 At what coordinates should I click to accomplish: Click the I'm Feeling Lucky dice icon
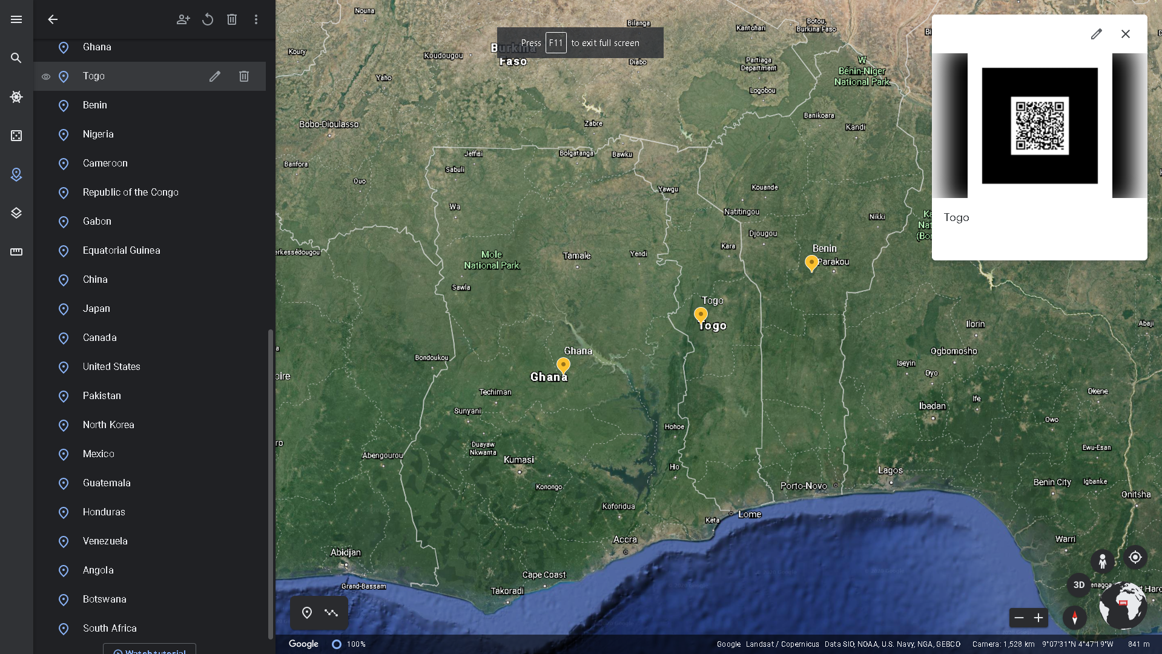16,136
